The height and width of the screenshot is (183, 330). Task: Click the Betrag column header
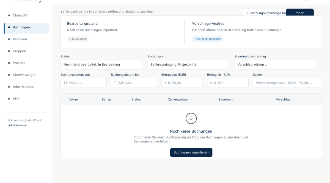pyautogui.click(x=106, y=99)
